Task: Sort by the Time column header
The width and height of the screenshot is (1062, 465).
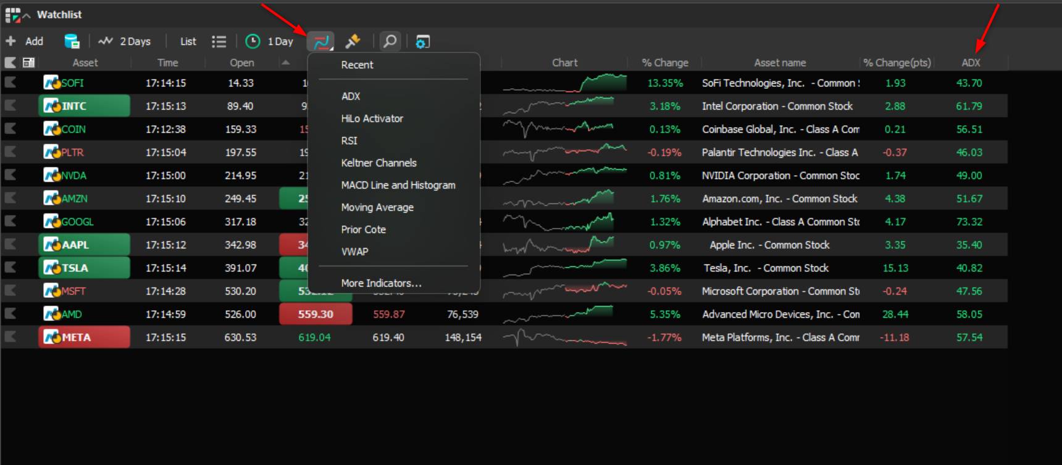Action: (x=167, y=63)
